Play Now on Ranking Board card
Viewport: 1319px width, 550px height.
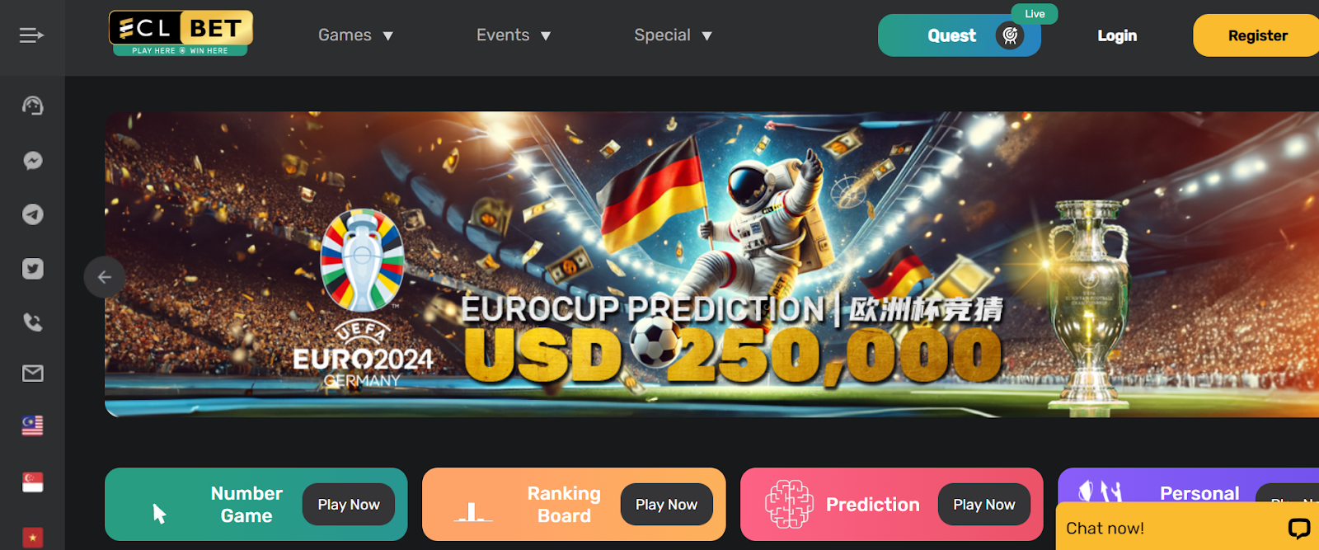pyautogui.click(x=666, y=505)
